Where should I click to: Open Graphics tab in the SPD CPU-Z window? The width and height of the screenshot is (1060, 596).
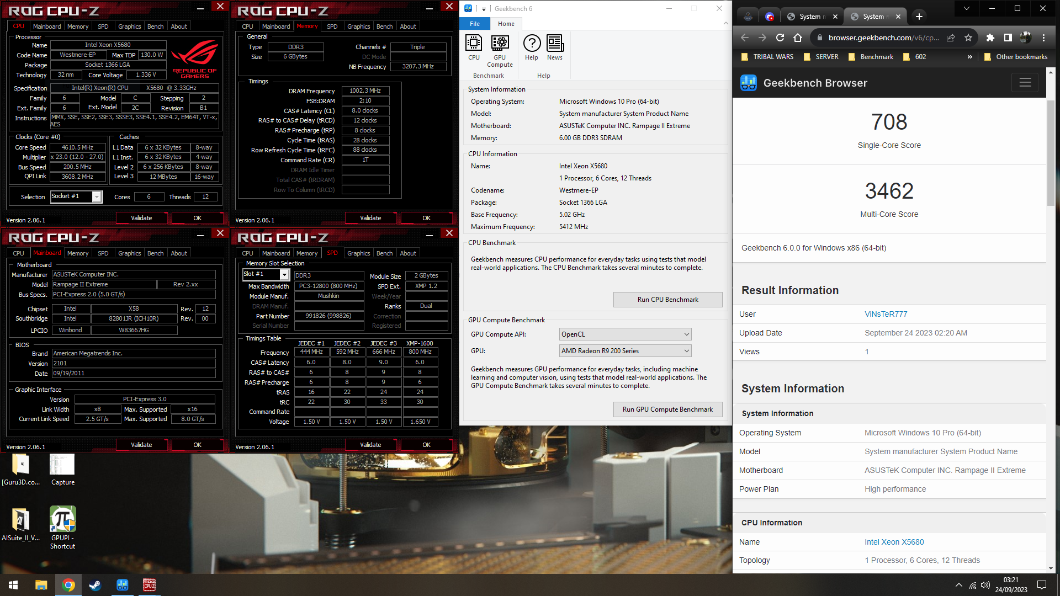(358, 253)
